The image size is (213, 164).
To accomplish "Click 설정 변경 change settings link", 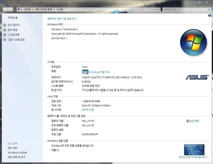I will coord(194,121).
